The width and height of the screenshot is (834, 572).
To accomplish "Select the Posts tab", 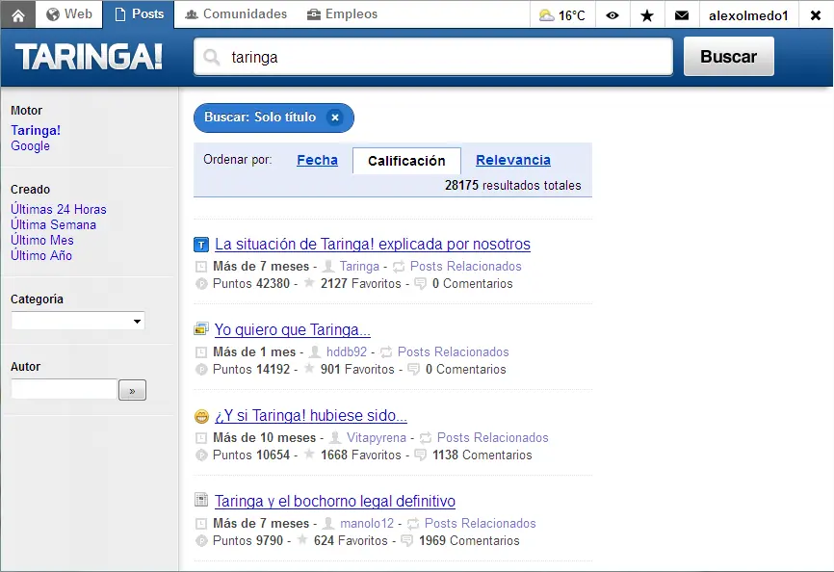I will point(139,14).
